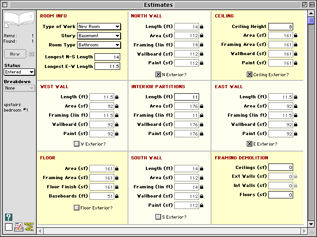Click the help question mark icon
The height and width of the screenshot is (237, 317).
click(x=8, y=217)
